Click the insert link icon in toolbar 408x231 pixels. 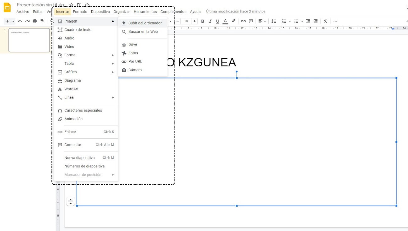tap(243, 21)
